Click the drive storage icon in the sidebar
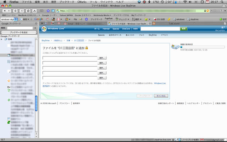The height and width of the screenshot is (142, 227). (x=175, y=47)
